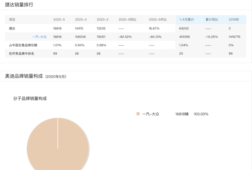Click the 106006 cell
The image size is (252, 170).
pos(80,37)
